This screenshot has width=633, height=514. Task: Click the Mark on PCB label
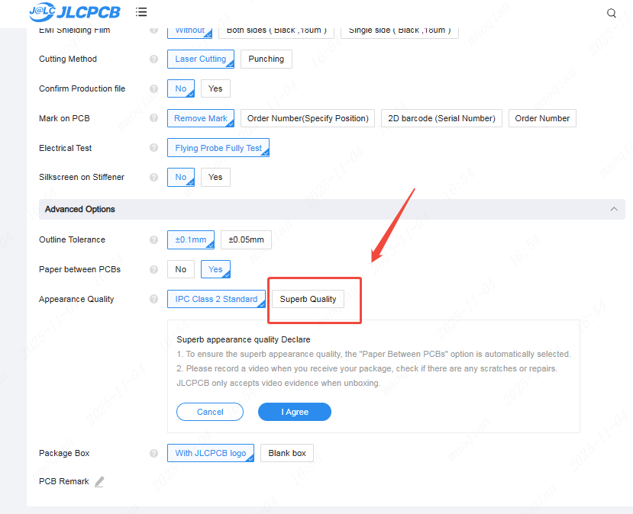64,118
